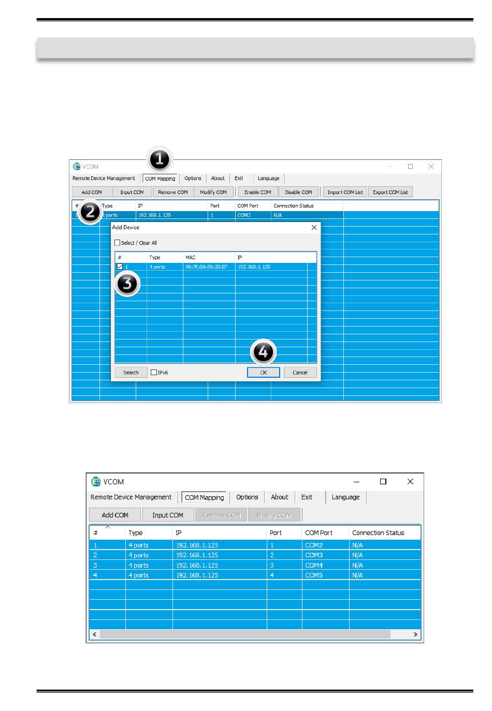
Task: Click Search in the Add Device dialog
Action: pos(131,373)
